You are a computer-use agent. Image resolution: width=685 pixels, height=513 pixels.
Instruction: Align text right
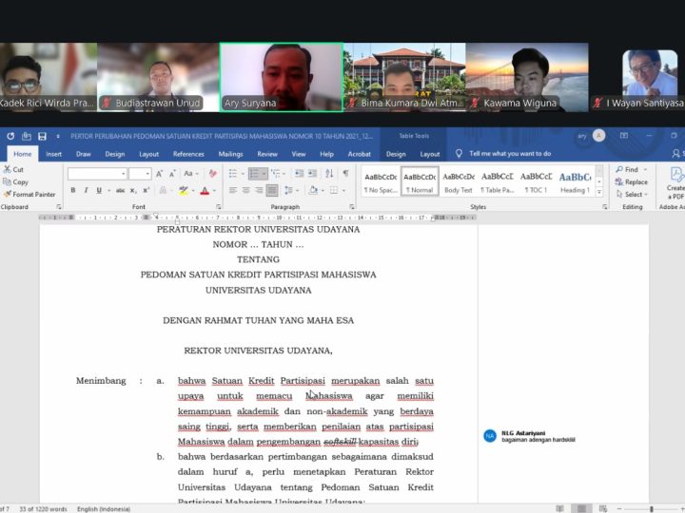(259, 190)
